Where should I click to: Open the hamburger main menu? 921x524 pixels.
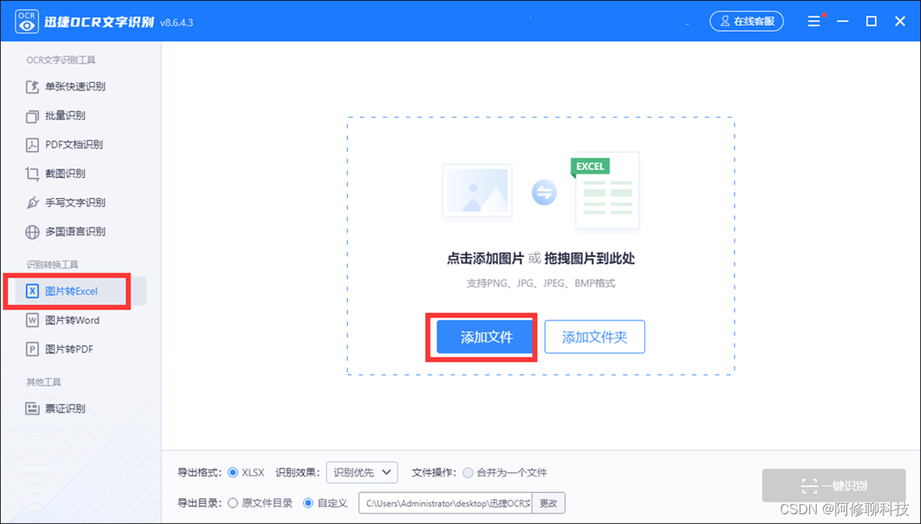click(x=814, y=22)
